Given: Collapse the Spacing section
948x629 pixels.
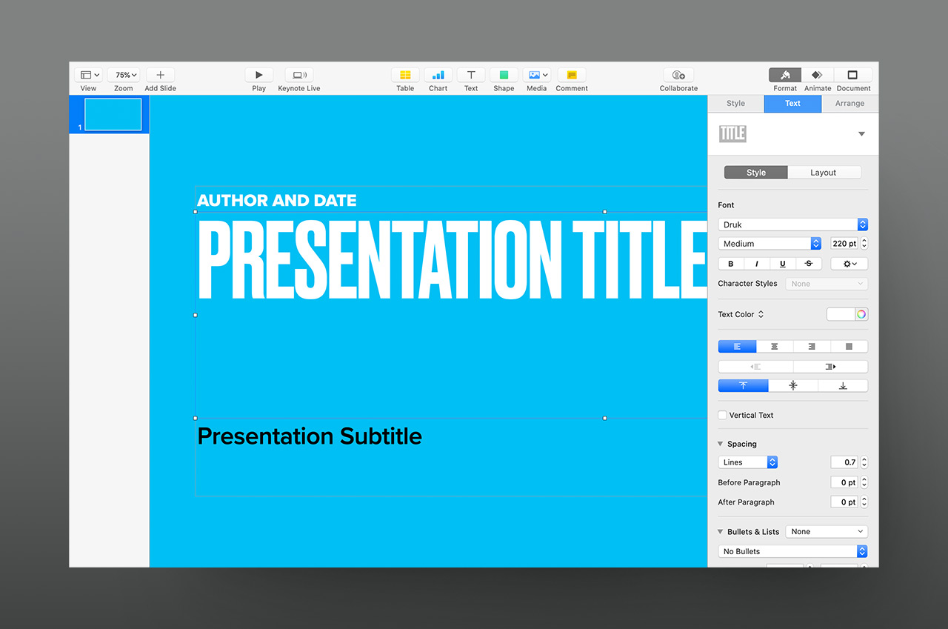Looking at the screenshot, I should click(720, 444).
